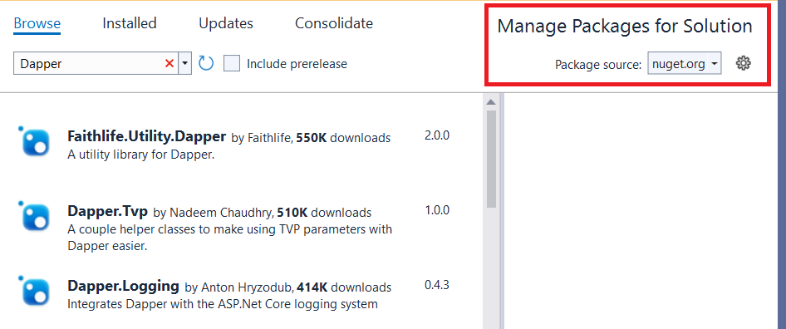Switch to the Updates tab
The width and height of the screenshot is (786, 329).
(x=226, y=23)
